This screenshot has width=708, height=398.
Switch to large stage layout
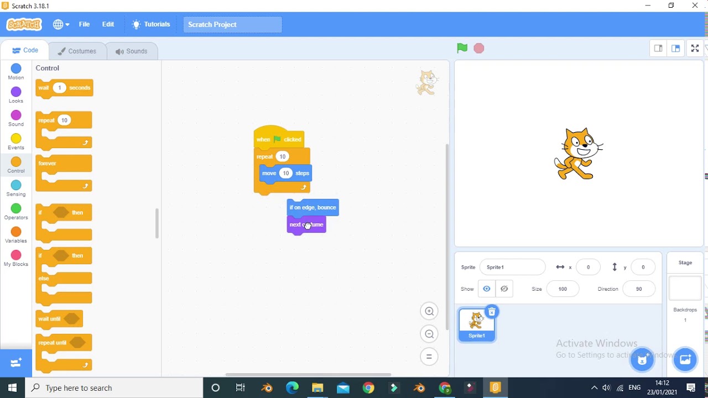pyautogui.click(x=675, y=49)
